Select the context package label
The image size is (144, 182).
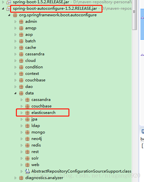[x=32, y=74]
